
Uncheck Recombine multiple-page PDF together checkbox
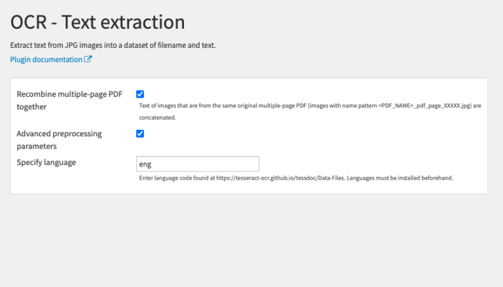(140, 94)
